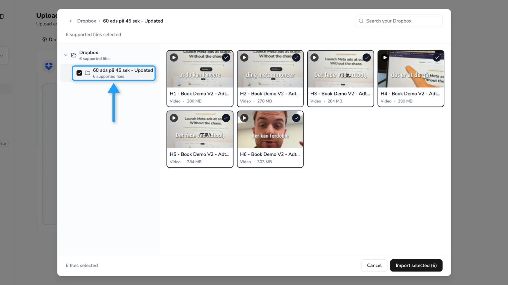Click the folder icon of 60 ads på 45 sek
The width and height of the screenshot is (508, 285).
pos(88,73)
